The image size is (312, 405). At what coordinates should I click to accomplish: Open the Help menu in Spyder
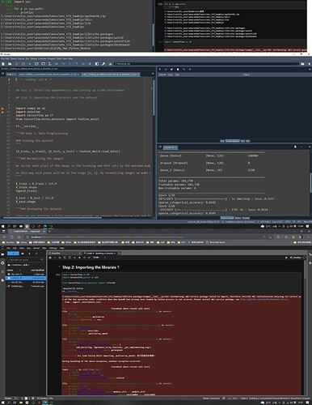70,58
